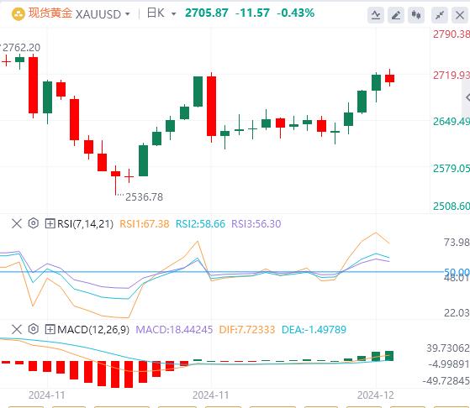The image size is (470, 408).
Task: Click the RSI3:56.30 value
Action: point(256,223)
